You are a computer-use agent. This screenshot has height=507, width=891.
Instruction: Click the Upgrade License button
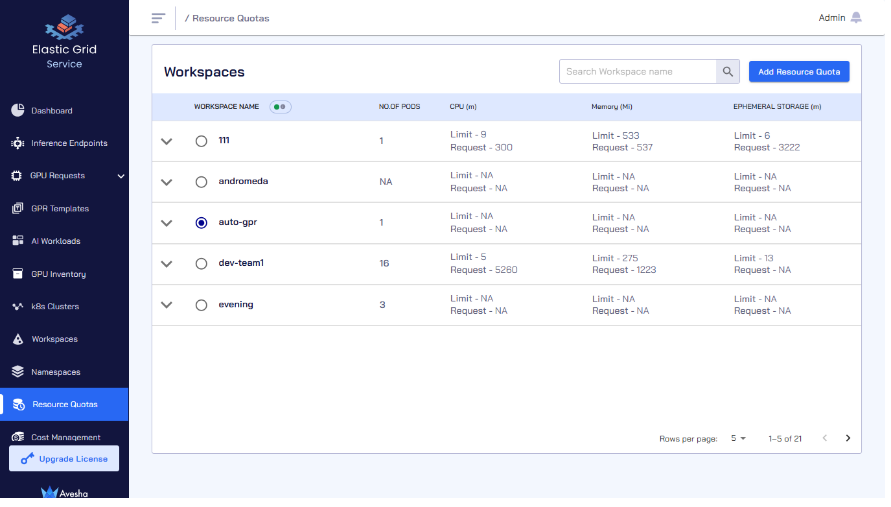pyautogui.click(x=64, y=458)
